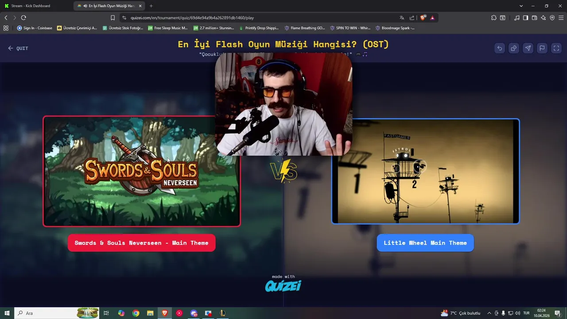Image resolution: width=567 pixels, height=319 pixels.
Task: Open Brave VPN shield icon
Action: [552, 18]
